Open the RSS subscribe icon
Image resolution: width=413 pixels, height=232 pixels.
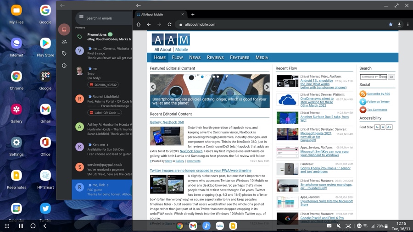363,94
